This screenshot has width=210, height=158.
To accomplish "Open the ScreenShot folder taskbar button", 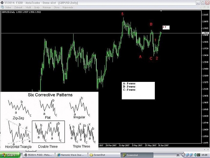I will 104,155.
